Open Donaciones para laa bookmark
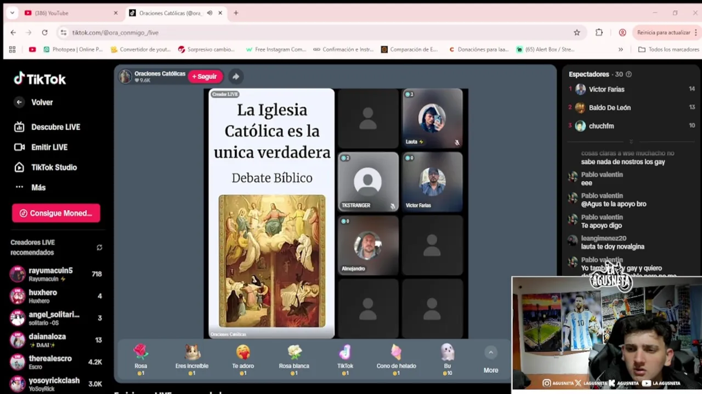The height and width of the screenshot is (394, 702). pos(478,50)
